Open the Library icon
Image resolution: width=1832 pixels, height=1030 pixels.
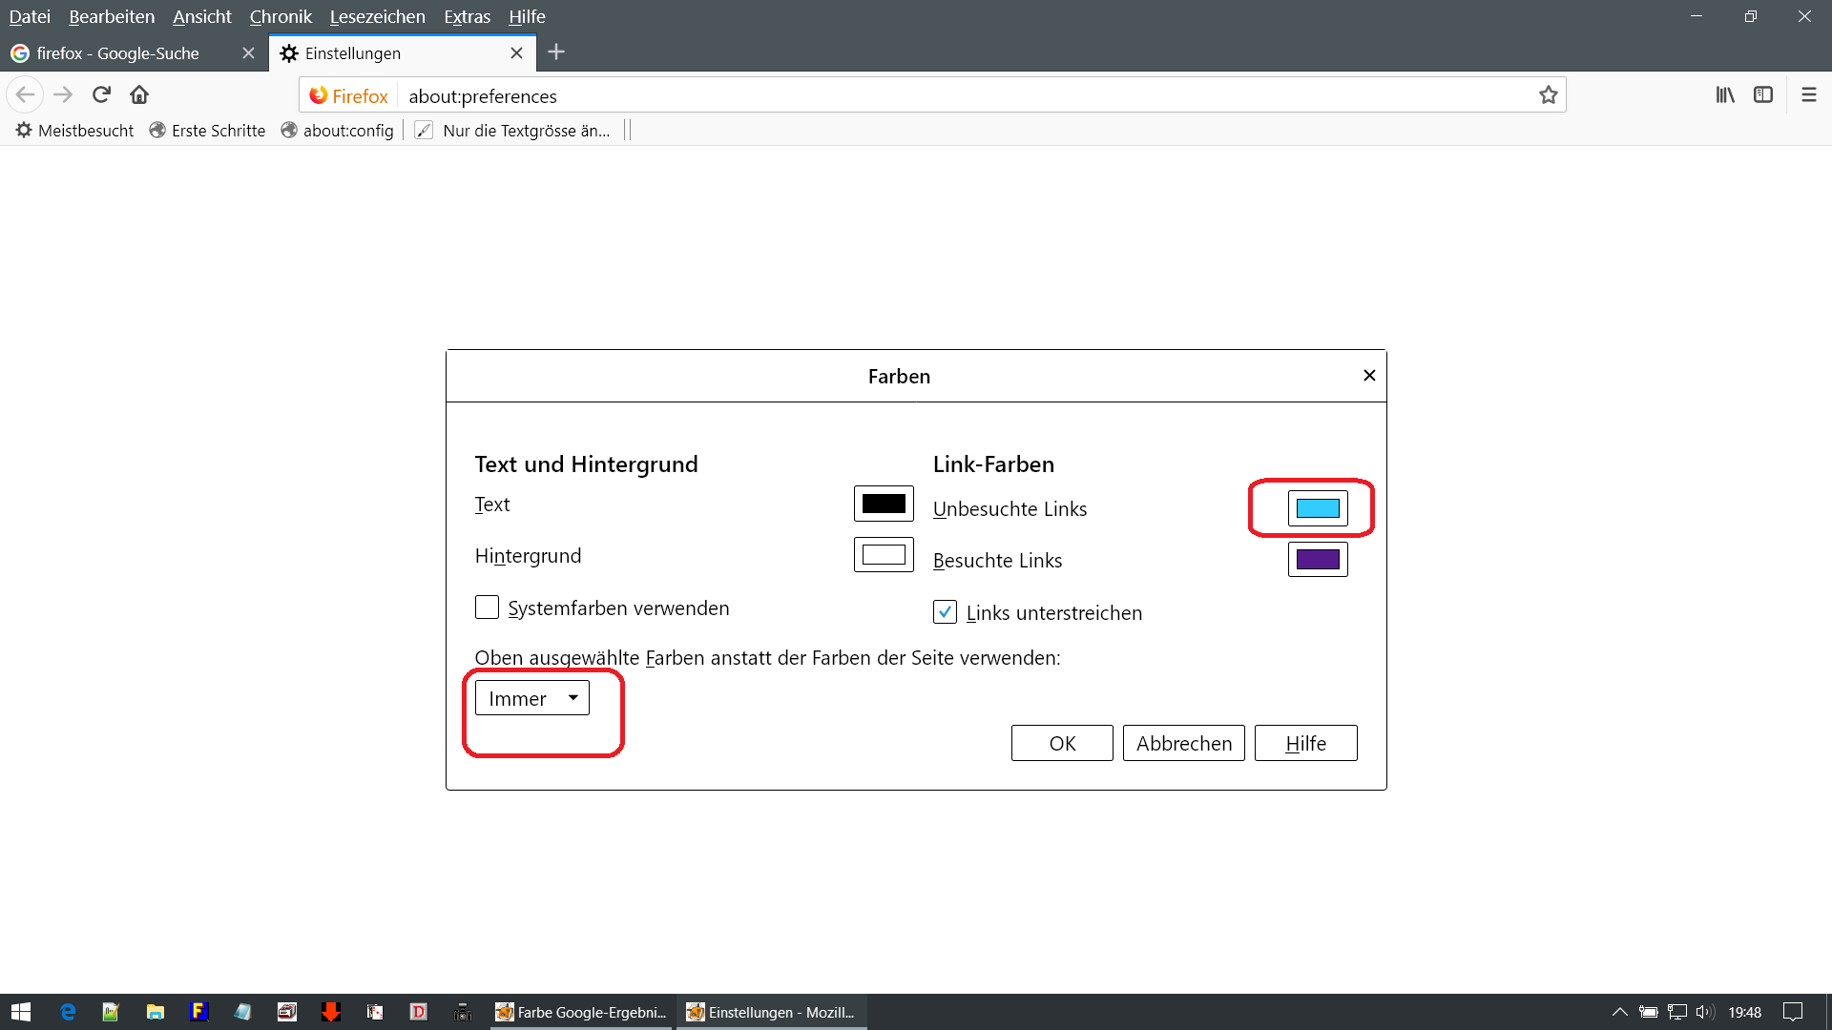[x=1725, y=94]
